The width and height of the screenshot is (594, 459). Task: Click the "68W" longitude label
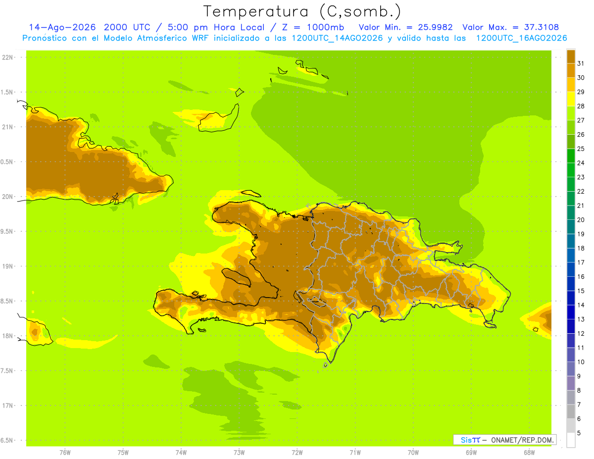[529, 453]
